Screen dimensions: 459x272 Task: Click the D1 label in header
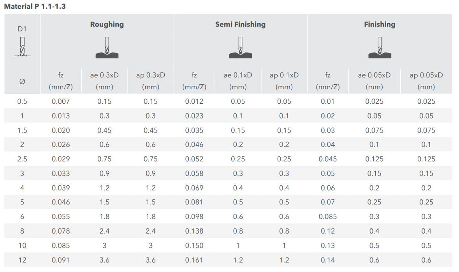point(22,29)
